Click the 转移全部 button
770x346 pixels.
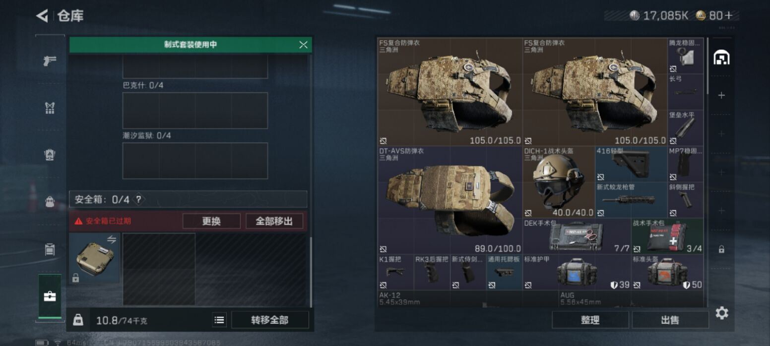coord(270,320)
